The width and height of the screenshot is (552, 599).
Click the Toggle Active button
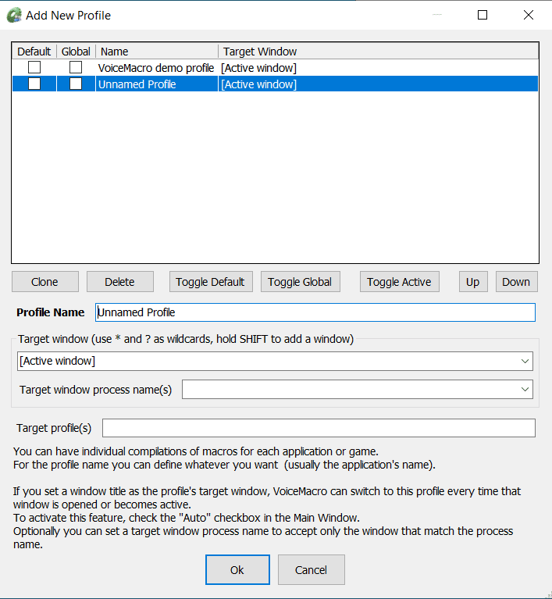coord(400,282)
